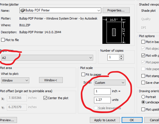Screen dimensions: 159x124
Task: Click the units value field showing 1.27
Action: [x=102, y=100]
